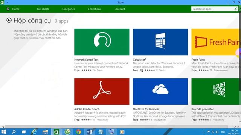Viewport: 241px width, 135px height.
Task: Switch to Store on the taskbar
Action: [56, 132]
